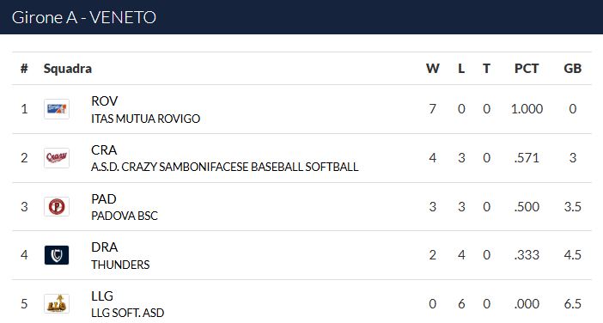Image resolution: width=603 pixels, height=323 pixels.
Task: Click the T column header
Action: click(x=486, y=69)
